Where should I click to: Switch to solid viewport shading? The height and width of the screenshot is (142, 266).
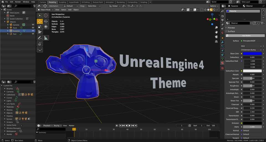point(208,10)
